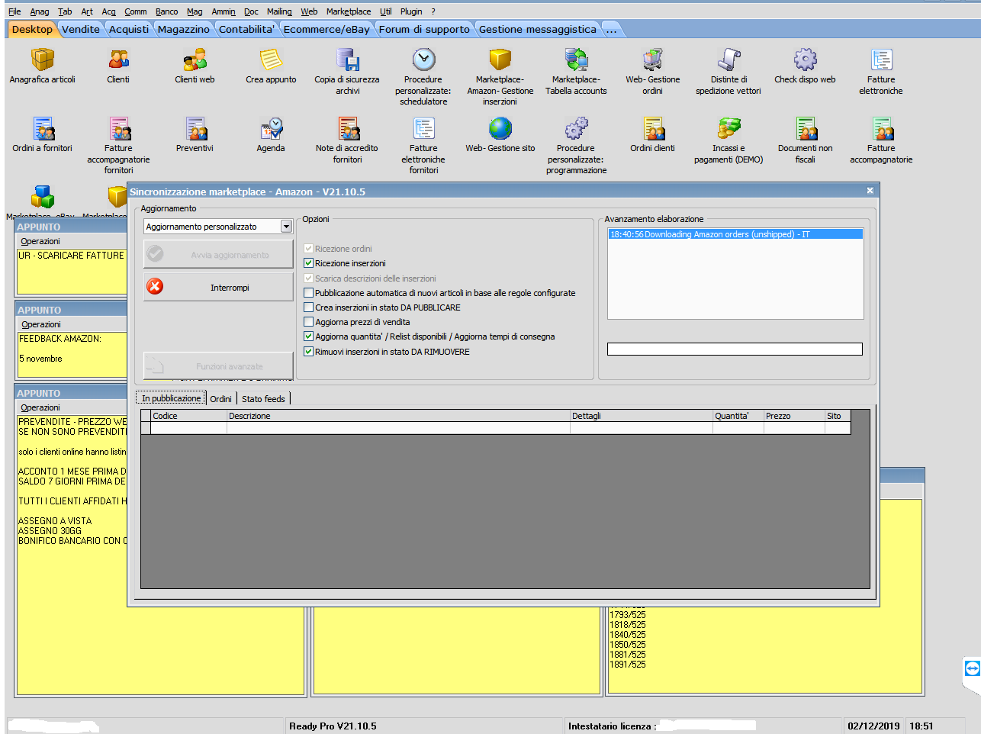Open the Ordini tab in sync dialog
The image size is (981, 734).
point(220,399)
